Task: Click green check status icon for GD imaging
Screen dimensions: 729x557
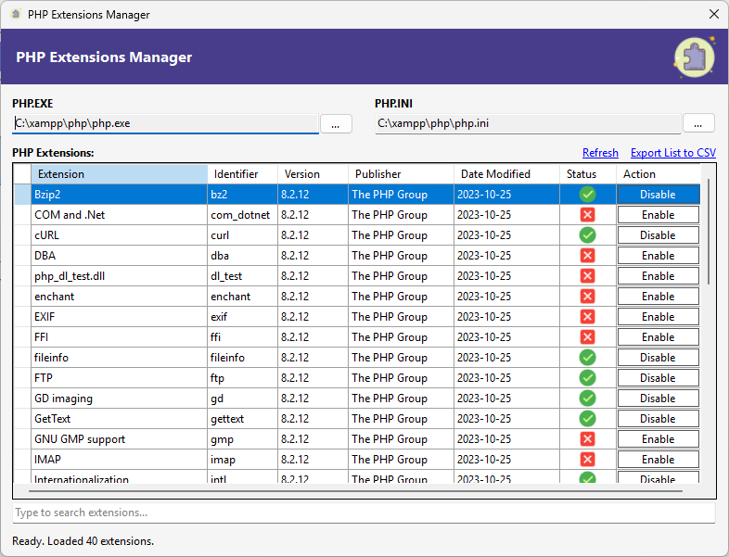Action: point(588,399)
